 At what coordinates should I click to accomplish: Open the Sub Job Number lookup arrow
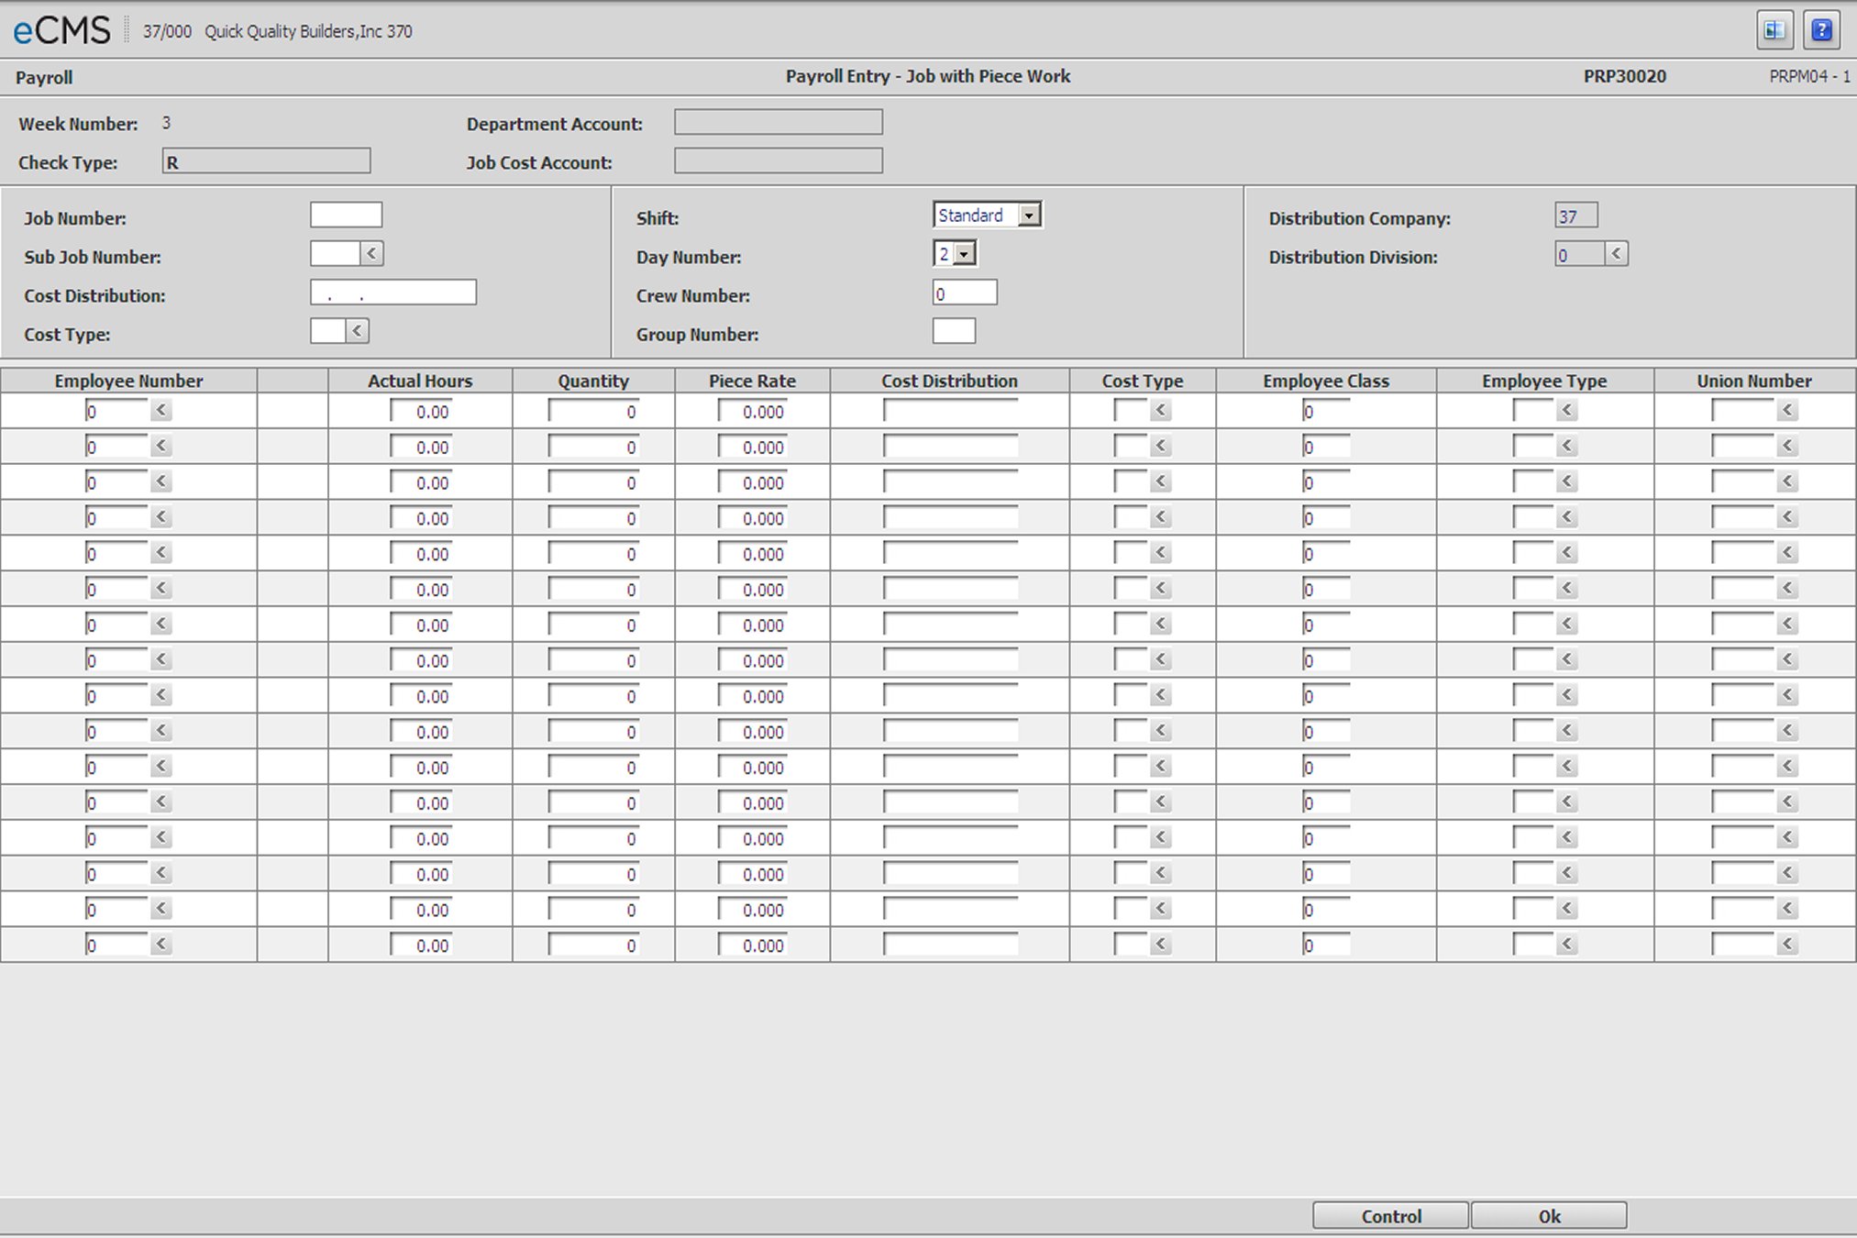[371, 254]
